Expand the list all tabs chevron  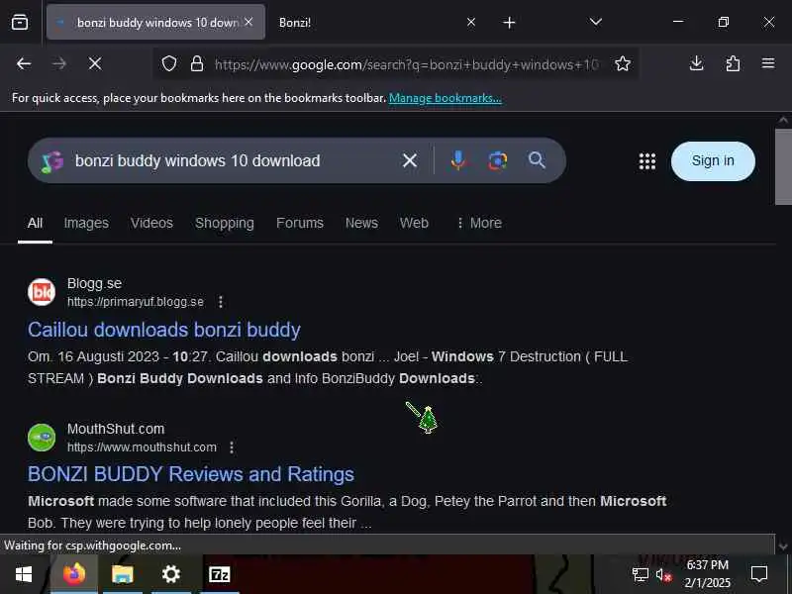coord(596,22)
